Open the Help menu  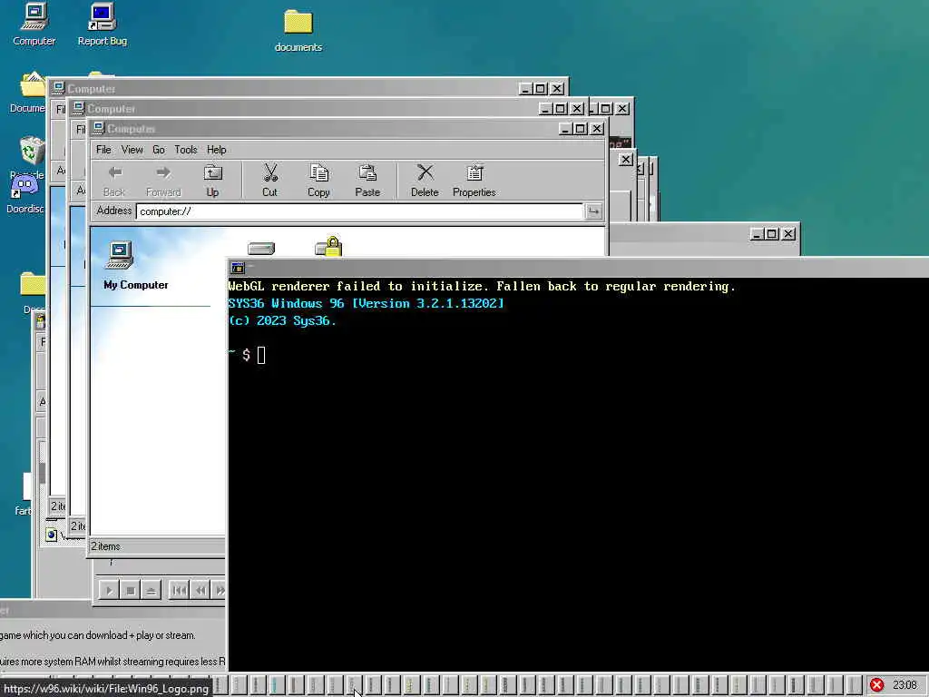tap(216, 150)
